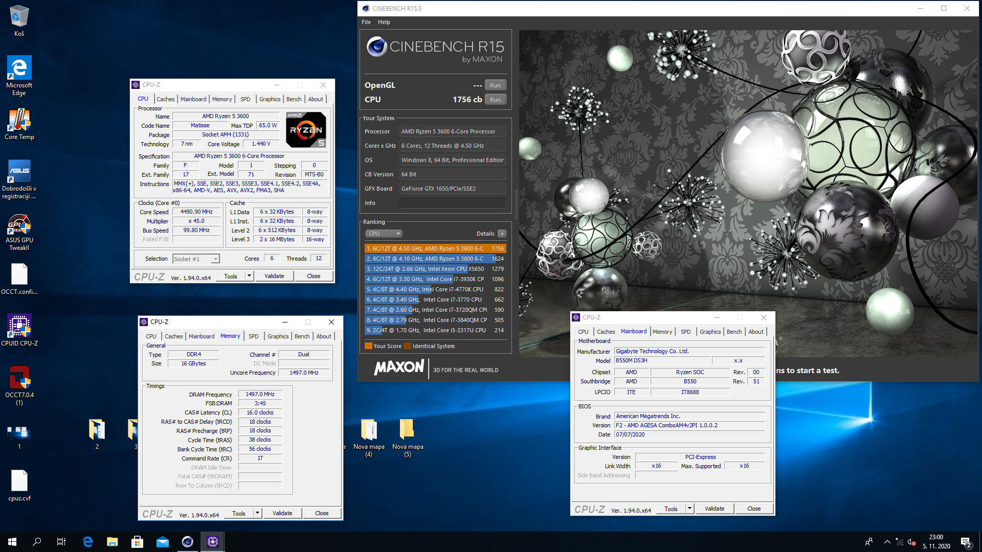982x552 pixels.
Task: Switch to Graphics tab in Mainboard tab CPU-Z window
Action: (x=710, y=332)
